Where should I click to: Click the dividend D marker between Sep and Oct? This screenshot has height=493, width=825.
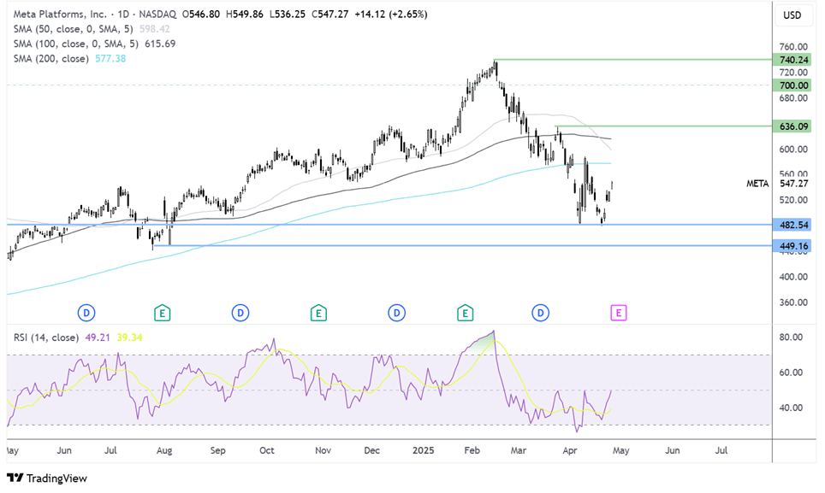pyautogui.click(x=240, y=314)
